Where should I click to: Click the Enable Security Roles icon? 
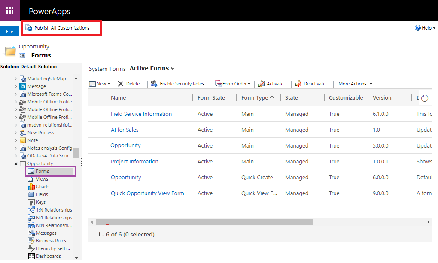(154, 84)
